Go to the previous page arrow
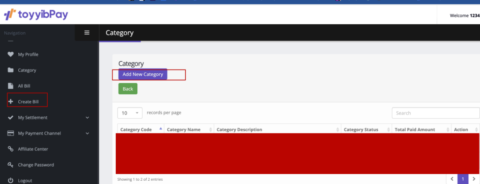480x184 pixels. click(x=452, y=179)
